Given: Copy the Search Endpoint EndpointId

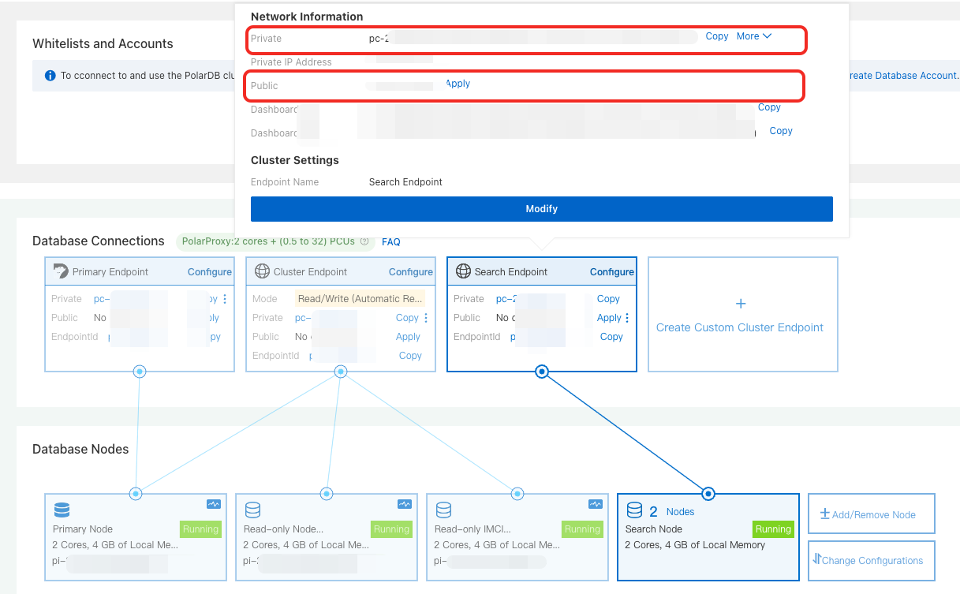Looking at the screenshot, I should (x=611, y=337).
